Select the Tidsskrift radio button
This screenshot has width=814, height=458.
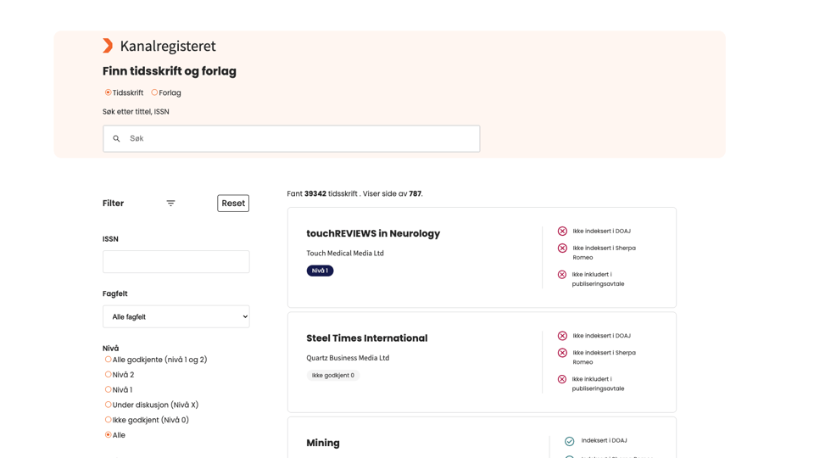[108, 92]
